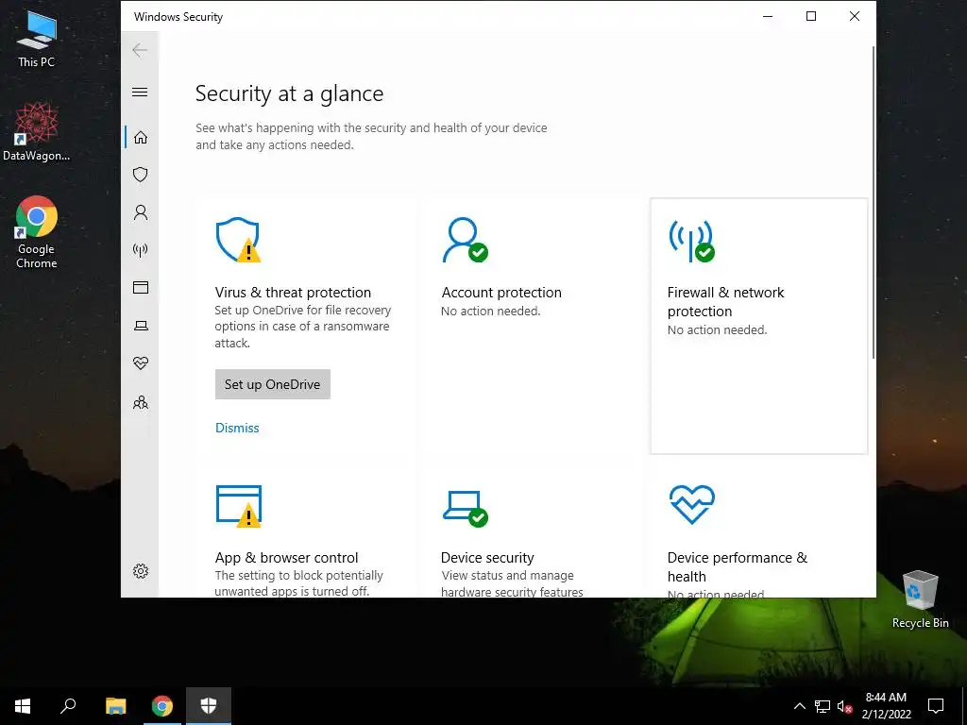
Task: Click the shield warning icon for Virus protection
Action: pyautogui.click(x=238, y=240)
